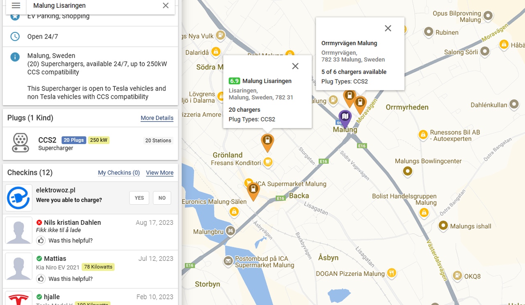Select the Malung Lisaringen charger pin

(267, 142)
